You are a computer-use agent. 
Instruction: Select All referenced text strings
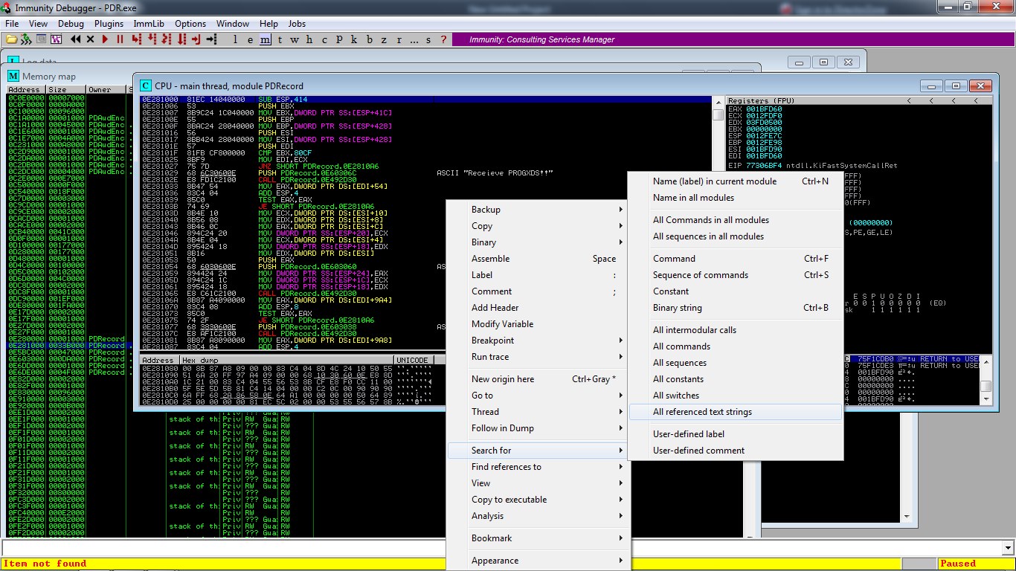[736, 412]
